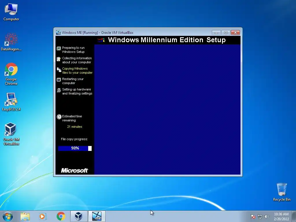
Task: Click the Windows flag logo in Setup header
Action: pyautogui.click(x=101, y=40)
